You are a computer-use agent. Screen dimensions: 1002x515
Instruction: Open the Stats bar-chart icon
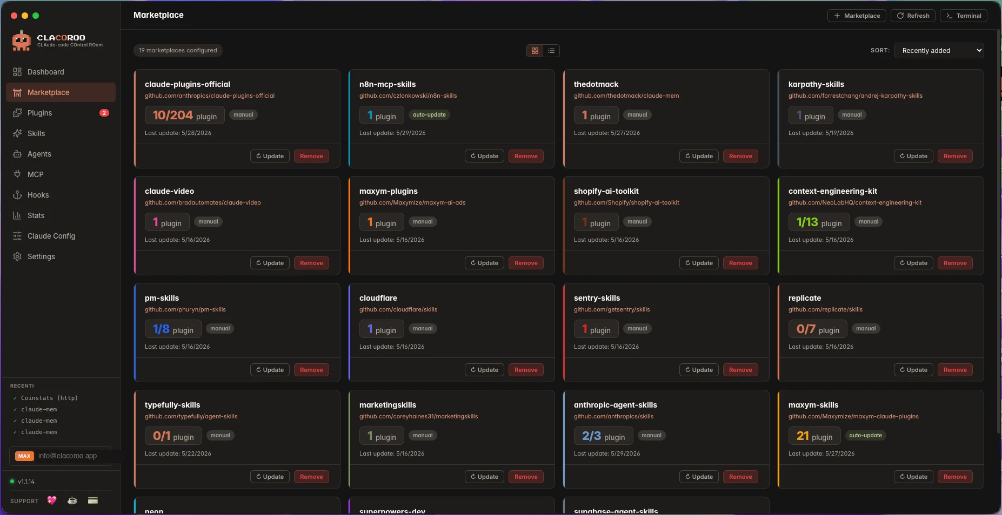click(x=17, y=215)
